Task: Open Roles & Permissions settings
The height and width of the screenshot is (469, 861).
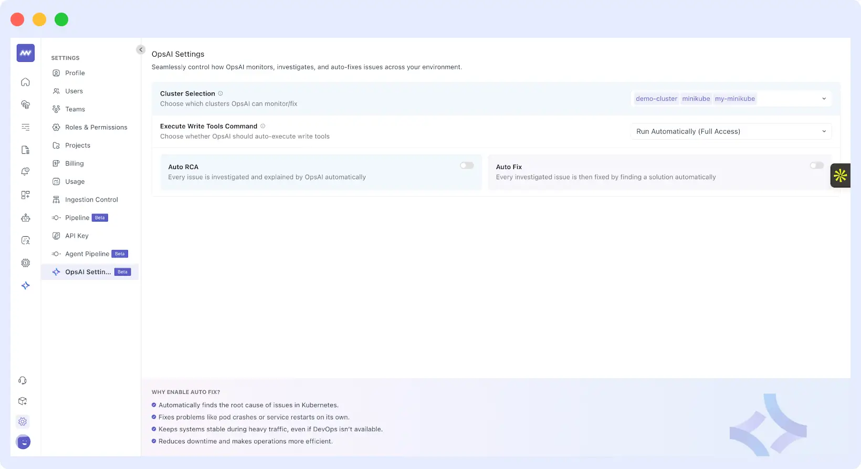Action: (x=96, y=127)
